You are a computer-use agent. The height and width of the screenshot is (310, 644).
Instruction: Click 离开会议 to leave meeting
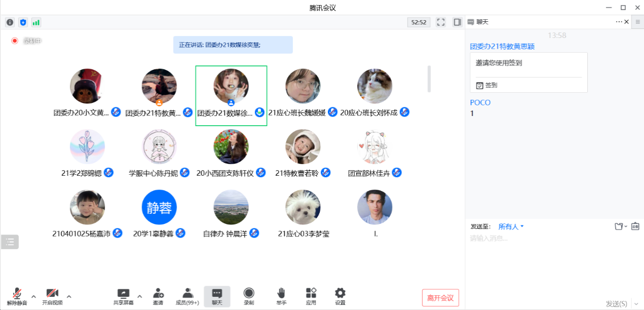[440, 298]
